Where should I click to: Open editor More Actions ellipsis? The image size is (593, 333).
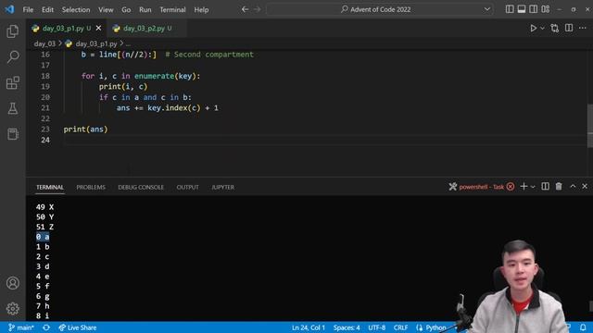coord(583,29)
